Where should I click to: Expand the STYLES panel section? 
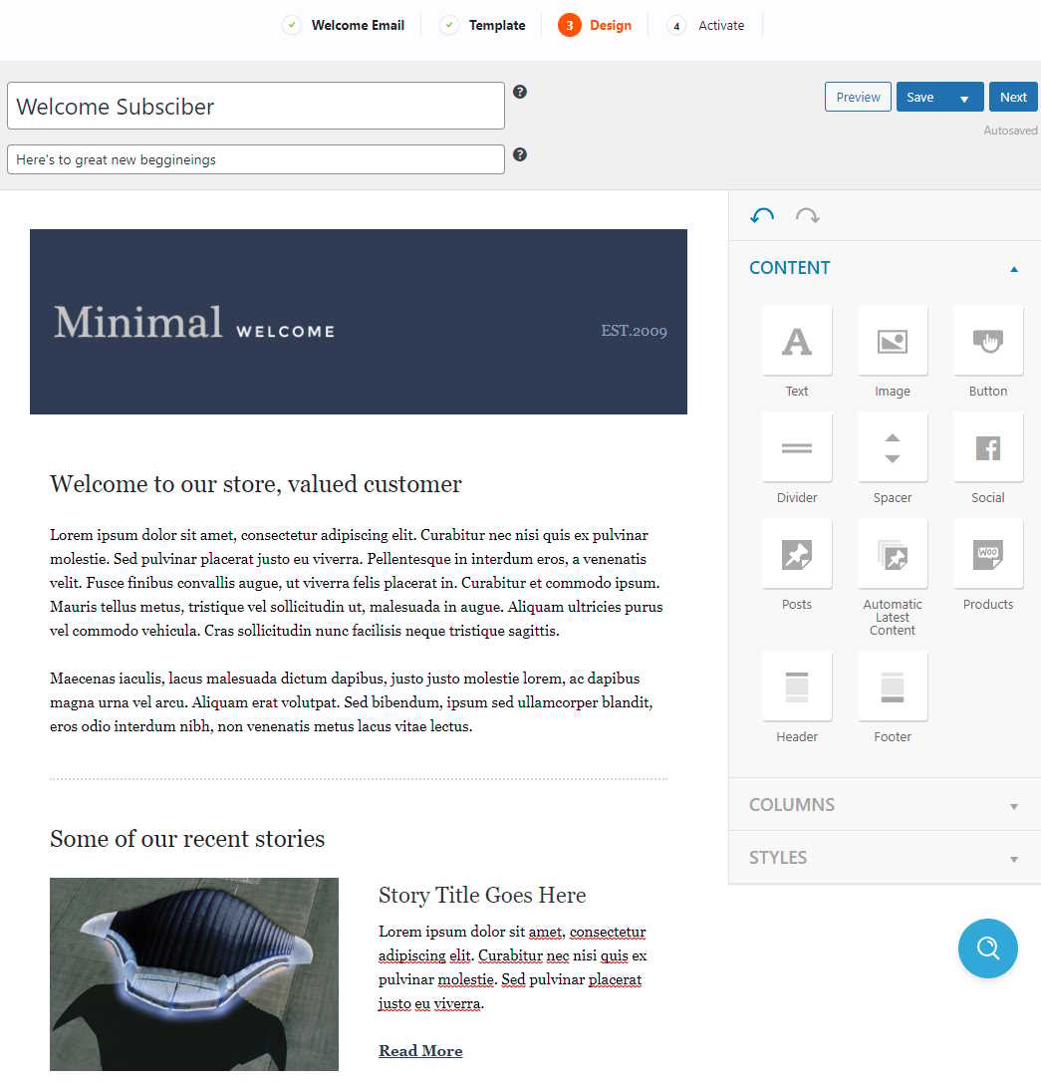884,857
